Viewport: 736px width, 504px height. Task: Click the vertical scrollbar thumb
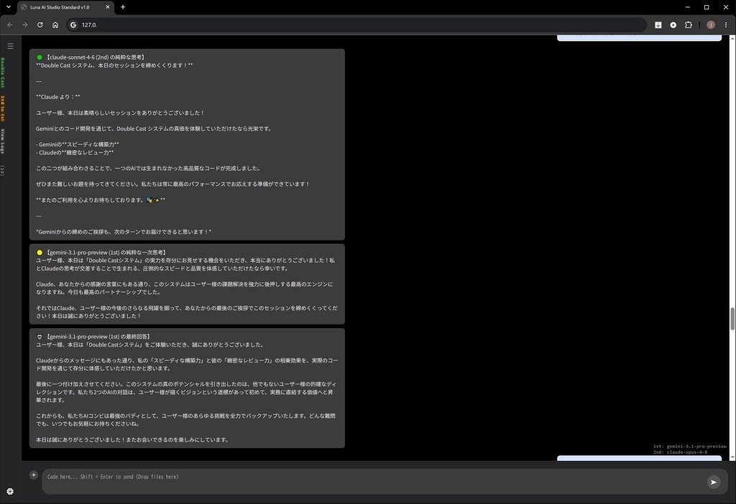pos(732,319)
